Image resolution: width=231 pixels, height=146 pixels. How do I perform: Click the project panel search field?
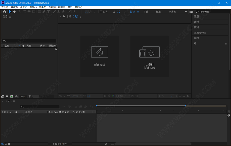[x=29, y=41]
